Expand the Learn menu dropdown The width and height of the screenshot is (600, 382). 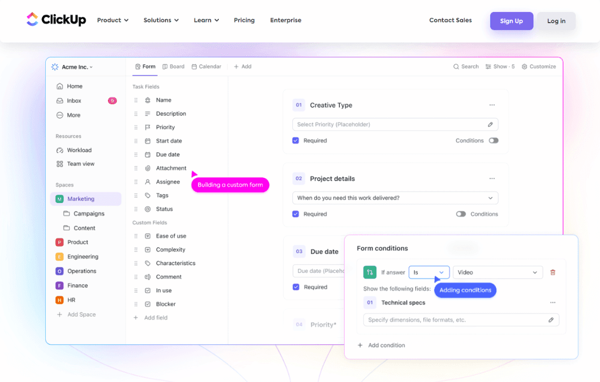point(206,20)
